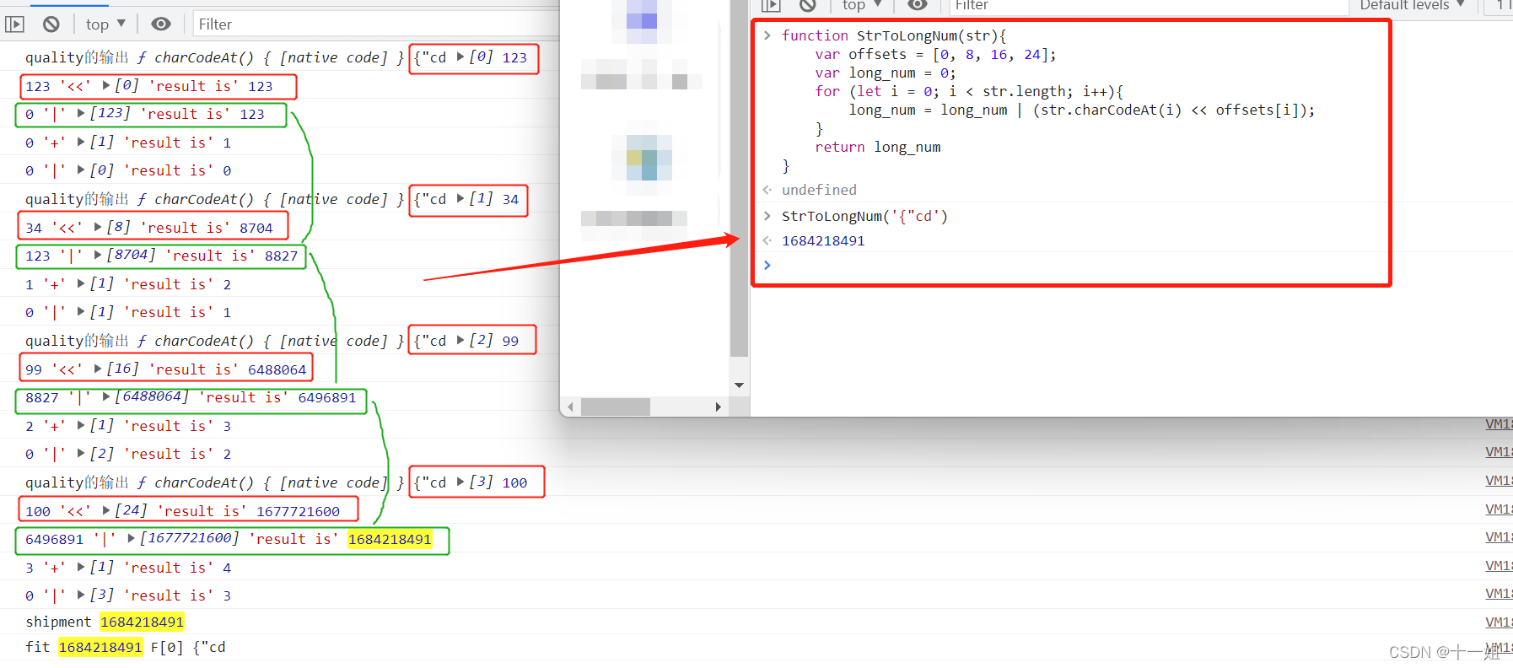Click top blurred thumbnail in middle panel

pyautogui.click(x=642, y=21)
